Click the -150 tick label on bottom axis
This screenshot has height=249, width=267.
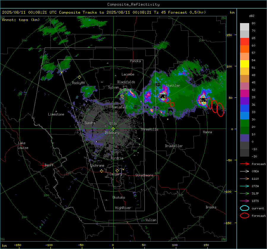coord(18,245)
